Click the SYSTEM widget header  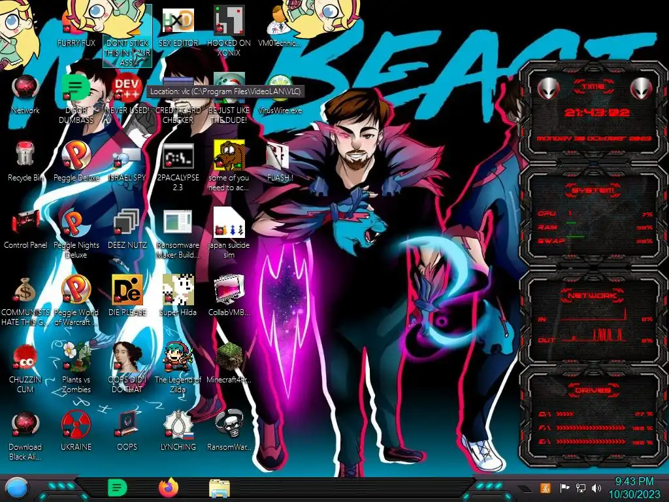pyautogui.click(x=593, y=190)
